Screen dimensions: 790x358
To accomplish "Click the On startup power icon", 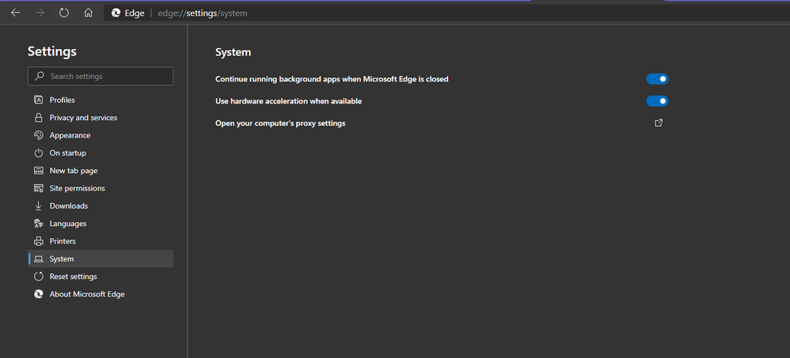I will tap(38, 153).
